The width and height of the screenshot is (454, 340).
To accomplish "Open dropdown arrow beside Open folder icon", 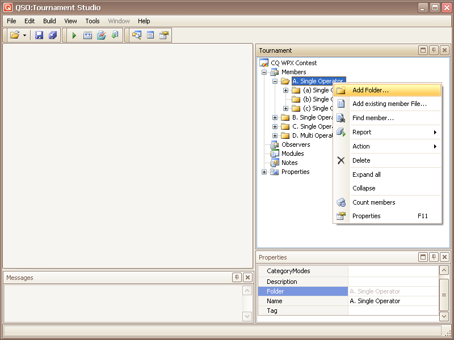I will tap(24, 35).
